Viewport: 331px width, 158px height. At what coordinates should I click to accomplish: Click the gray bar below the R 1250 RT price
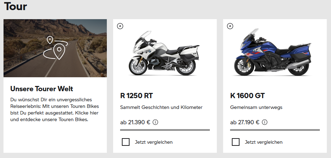click(165, 130)
